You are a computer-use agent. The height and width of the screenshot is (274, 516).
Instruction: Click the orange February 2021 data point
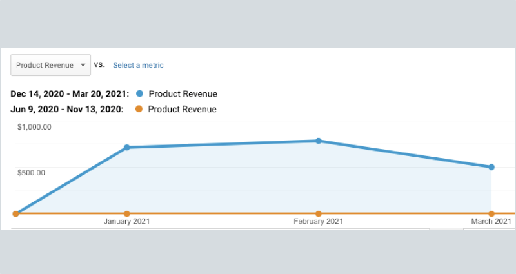pyautogui.click(x=319, y=213)
